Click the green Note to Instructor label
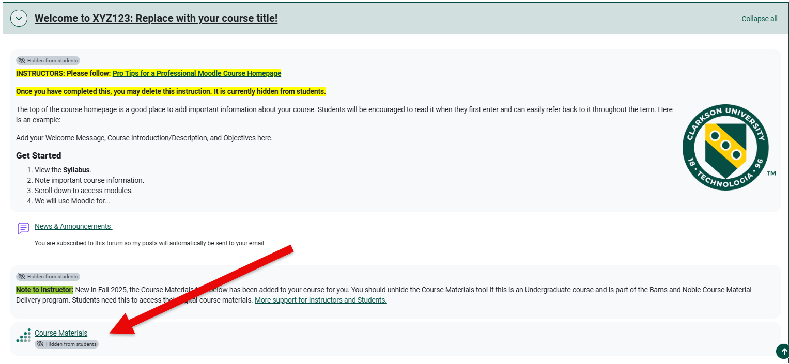The width and height of the screenshot is (789, 364). [x=44, y=290]
